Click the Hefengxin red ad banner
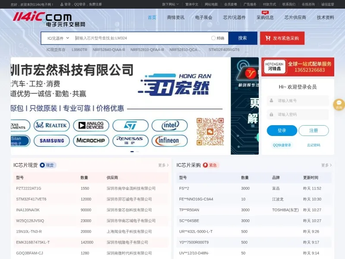This screenshot has width=345, height=259. [298, 67]
